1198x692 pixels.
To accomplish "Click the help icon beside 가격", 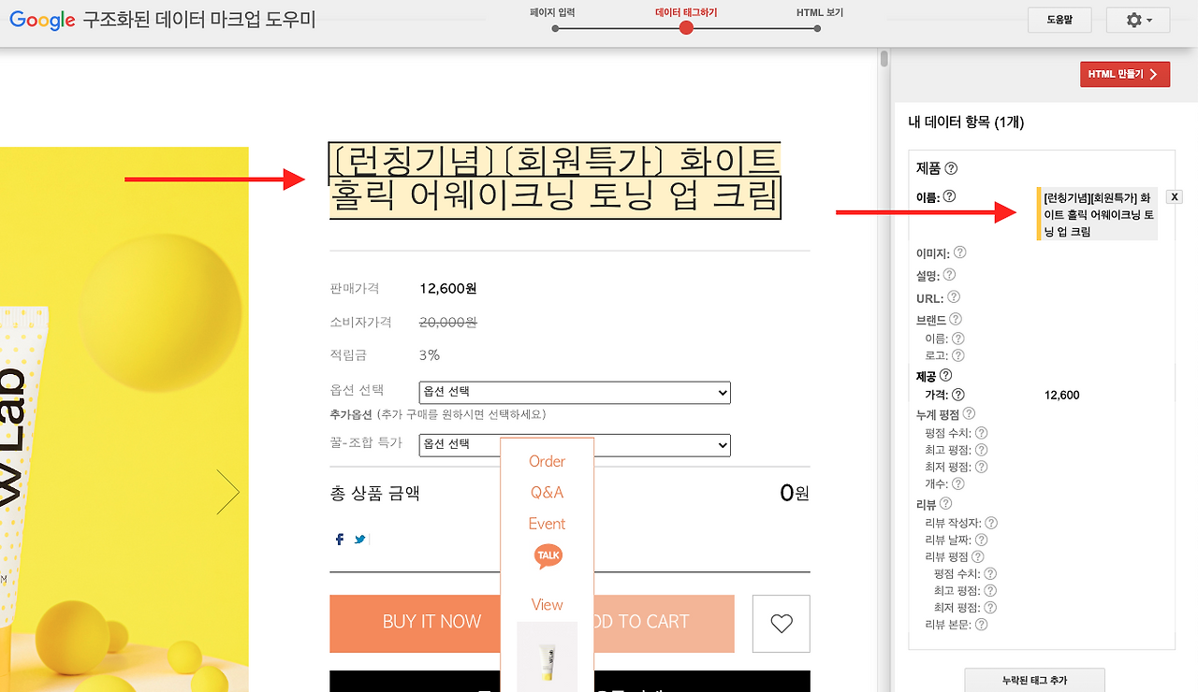I will click(957, 395).
